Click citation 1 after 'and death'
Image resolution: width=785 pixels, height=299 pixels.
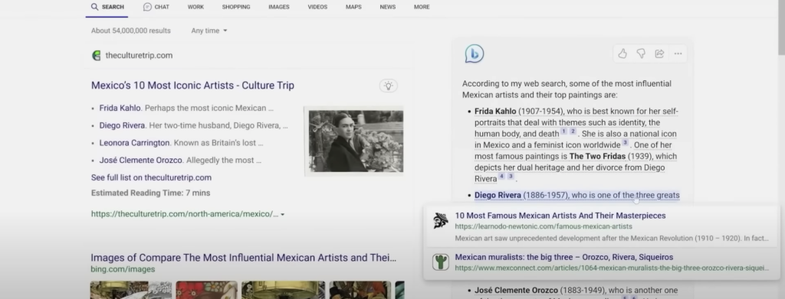[563, 132]
